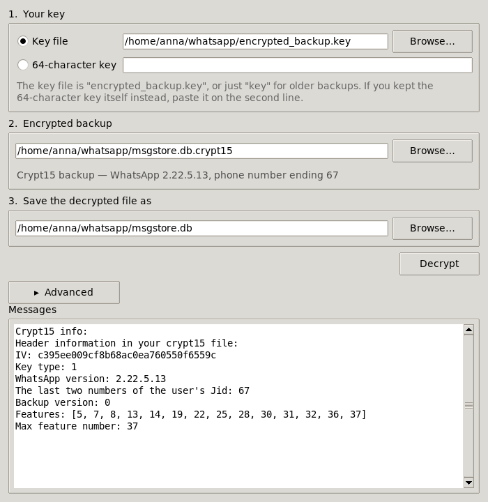
Task: Start decryption with the Decrypt button
Action: [x=439, y=264]
